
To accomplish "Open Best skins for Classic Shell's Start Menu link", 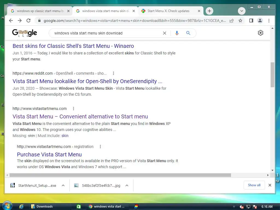I will [x=73, y=46].
